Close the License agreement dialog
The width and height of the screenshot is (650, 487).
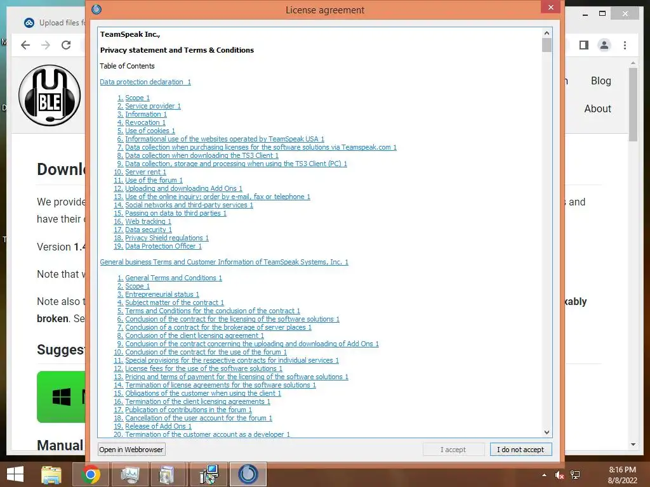pos(550,7)
